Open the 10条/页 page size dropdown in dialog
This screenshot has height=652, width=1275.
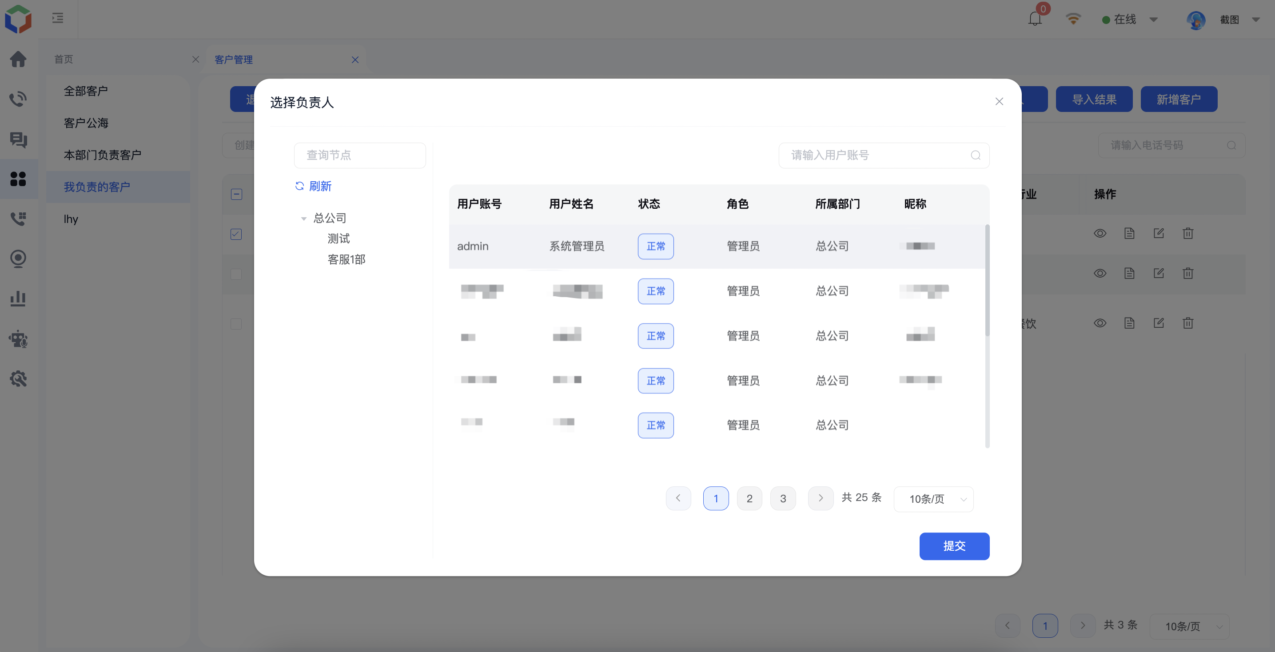933,499
